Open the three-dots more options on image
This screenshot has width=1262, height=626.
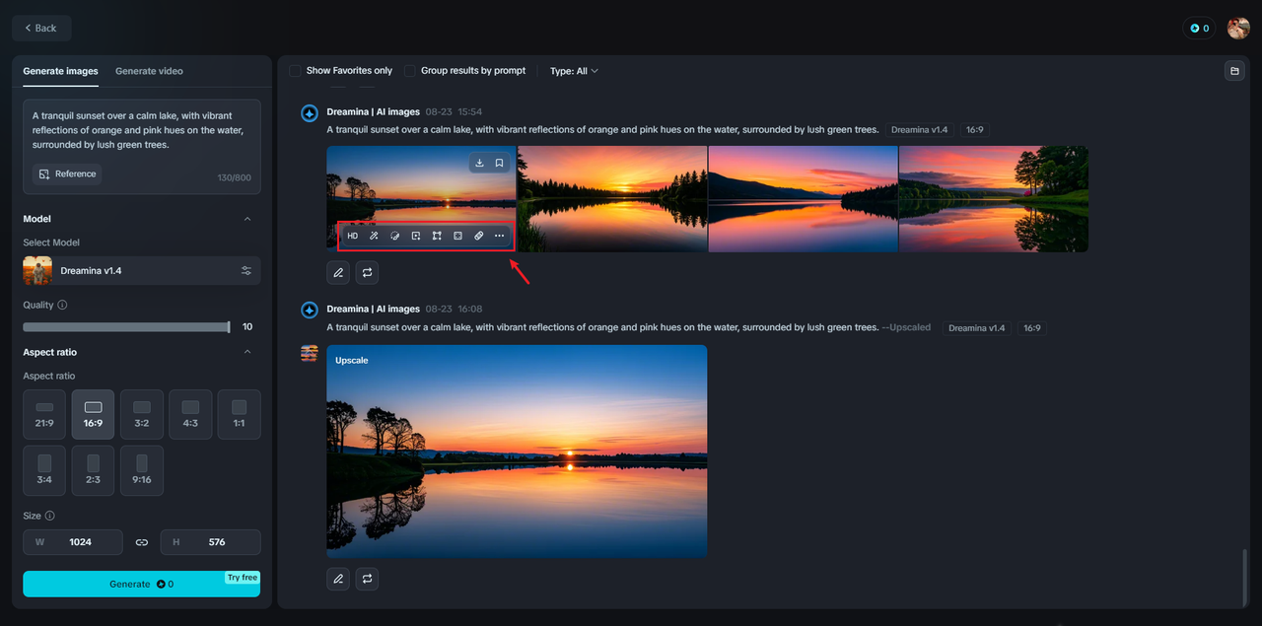point(499,237)
